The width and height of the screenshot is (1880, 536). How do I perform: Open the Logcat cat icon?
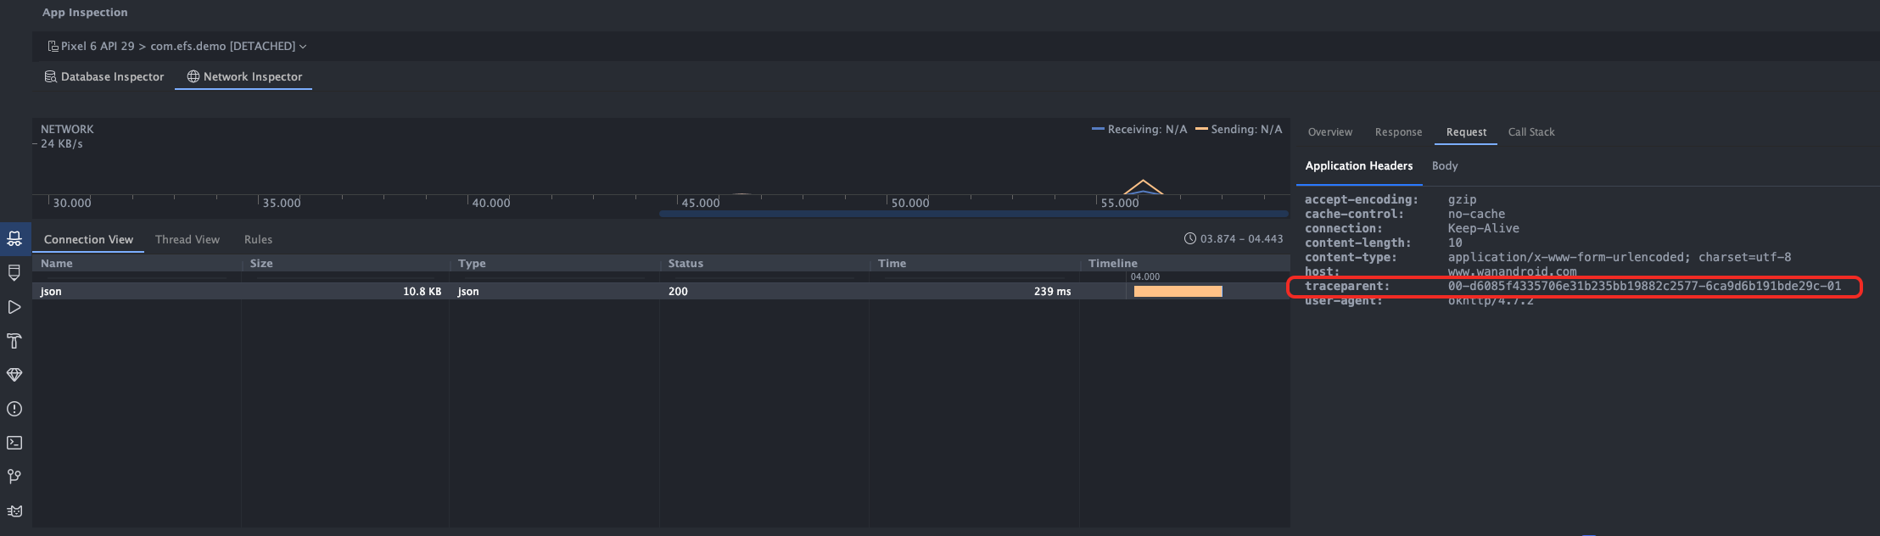click(x=14, y=511)
